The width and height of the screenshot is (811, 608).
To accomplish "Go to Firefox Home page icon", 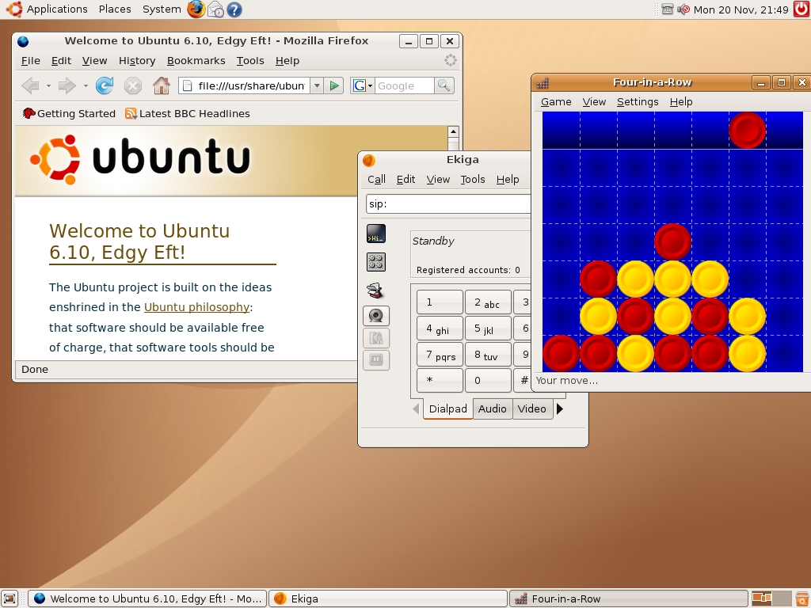I will pos(162,85).
